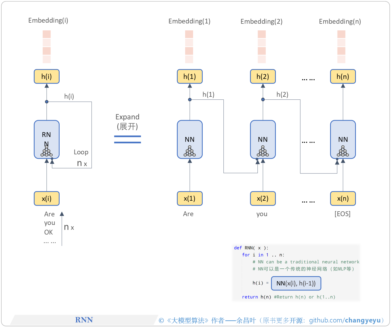Switch to the RNN label tab at bottom
The image size is (391, 327).
84,320
